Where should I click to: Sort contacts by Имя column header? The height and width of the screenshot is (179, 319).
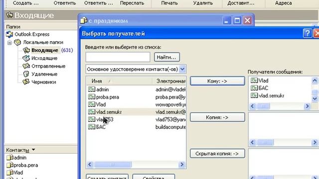coord(119,81)
